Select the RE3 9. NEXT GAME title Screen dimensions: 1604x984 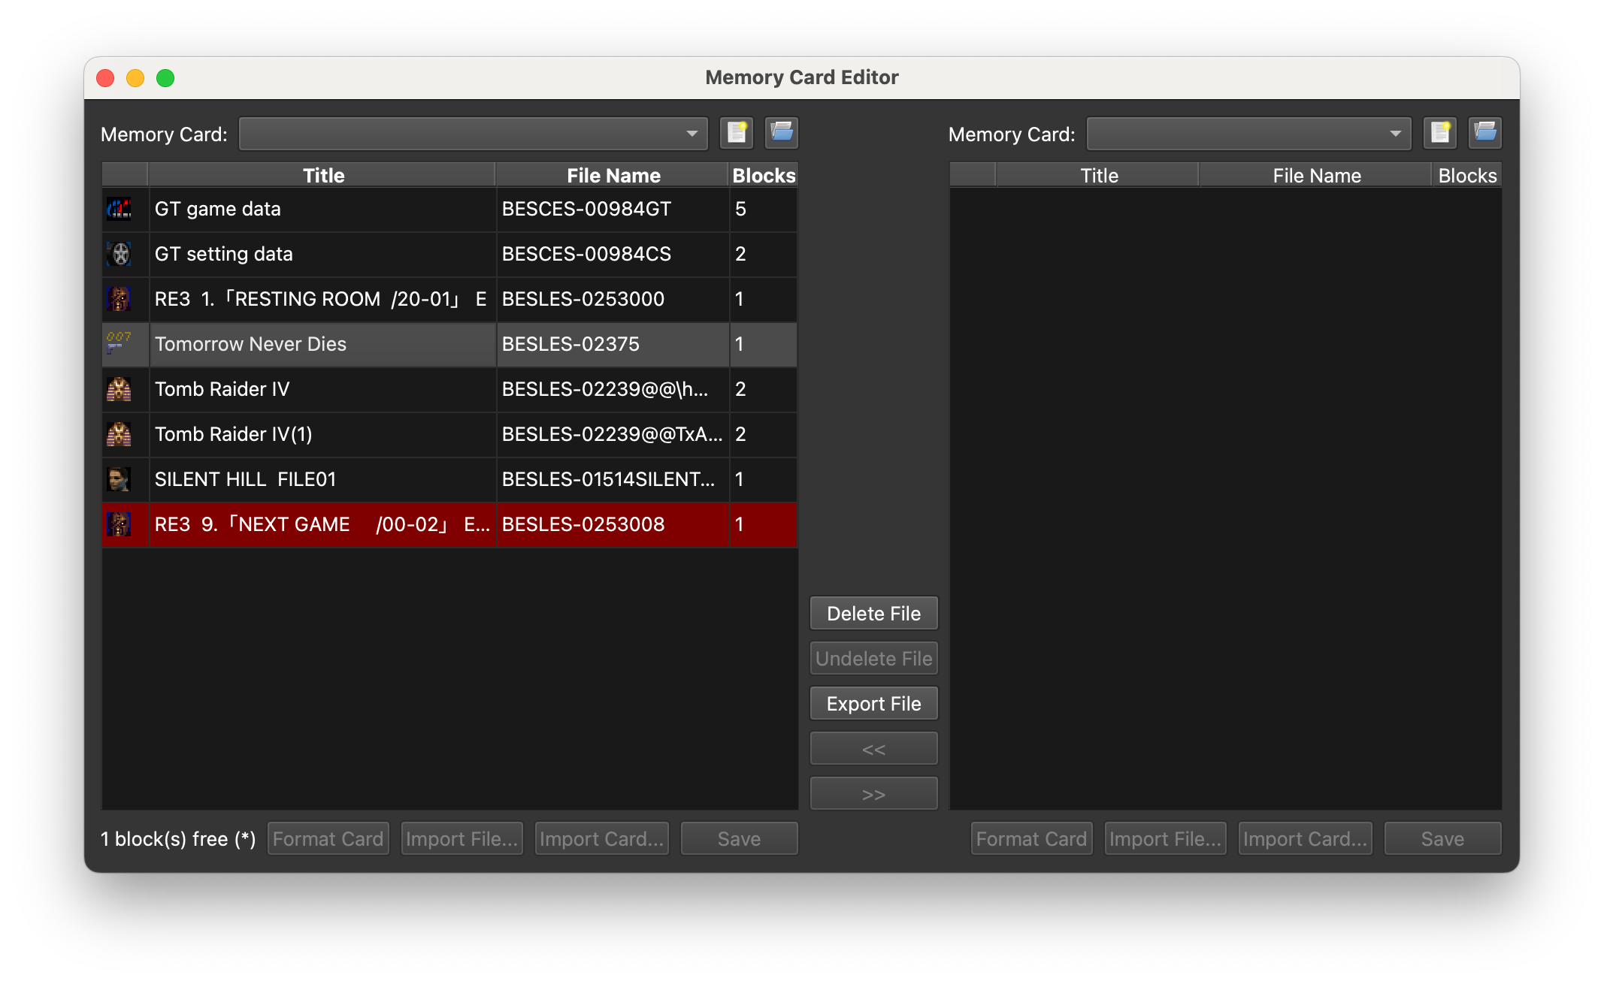pos(322,524)
